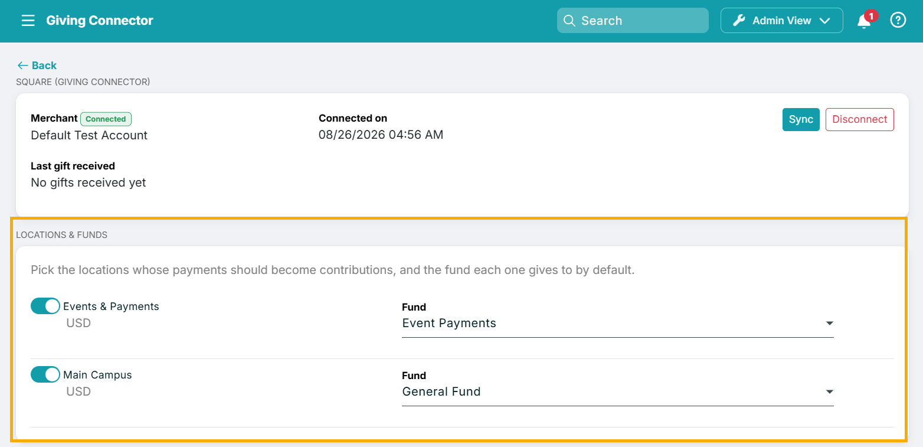Open the Admin View selector
Image resolution: width=923 pixels, height=447 pixels.
click(x=781, y=21)
